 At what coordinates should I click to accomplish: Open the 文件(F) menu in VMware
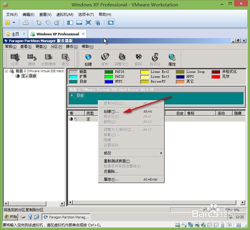(x=12, y=15)
